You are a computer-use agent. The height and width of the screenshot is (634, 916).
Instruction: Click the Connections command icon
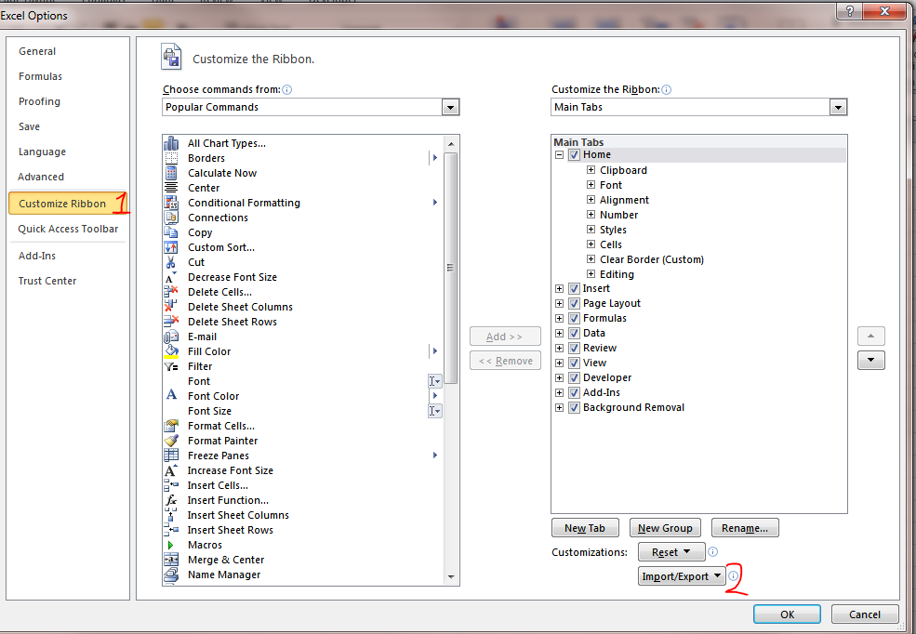point(171,218)
